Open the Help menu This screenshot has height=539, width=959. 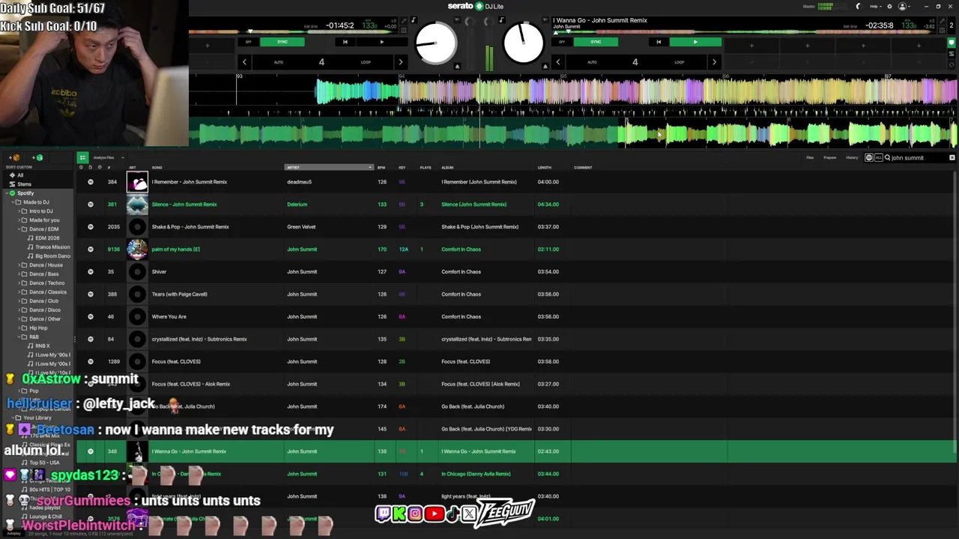pyautogui.click(x=874, y=6)
